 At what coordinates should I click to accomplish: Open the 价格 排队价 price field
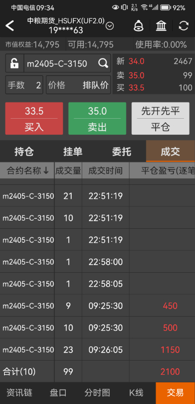[x=78, y=85]
